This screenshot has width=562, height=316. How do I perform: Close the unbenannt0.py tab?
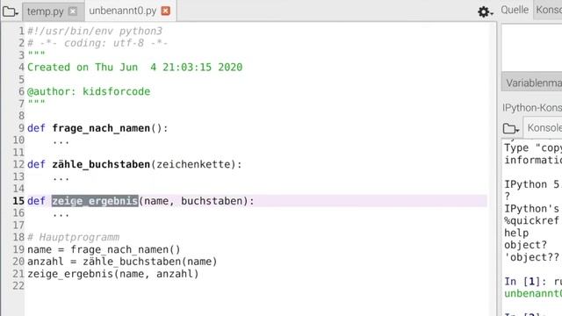pyautogui.click(x=166, y=11)
